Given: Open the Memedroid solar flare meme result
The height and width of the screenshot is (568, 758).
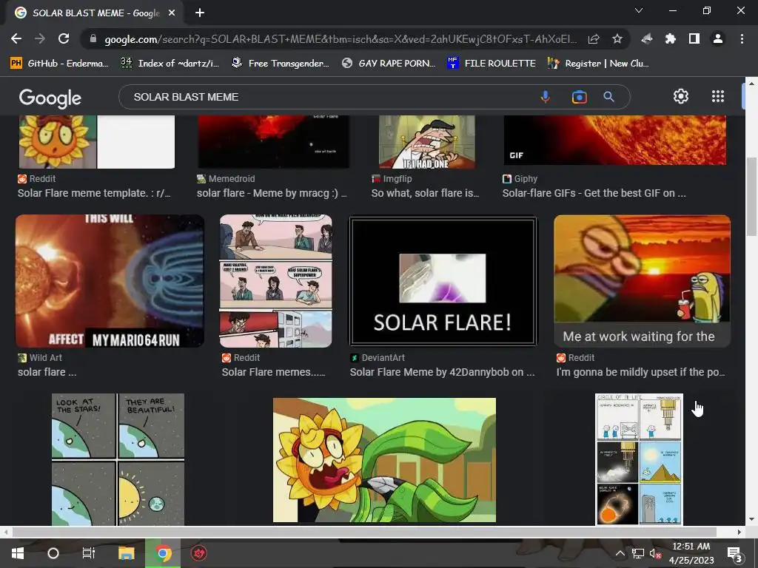Looking at the screenshot, I should pyautogui.click(x=272, y=193).
